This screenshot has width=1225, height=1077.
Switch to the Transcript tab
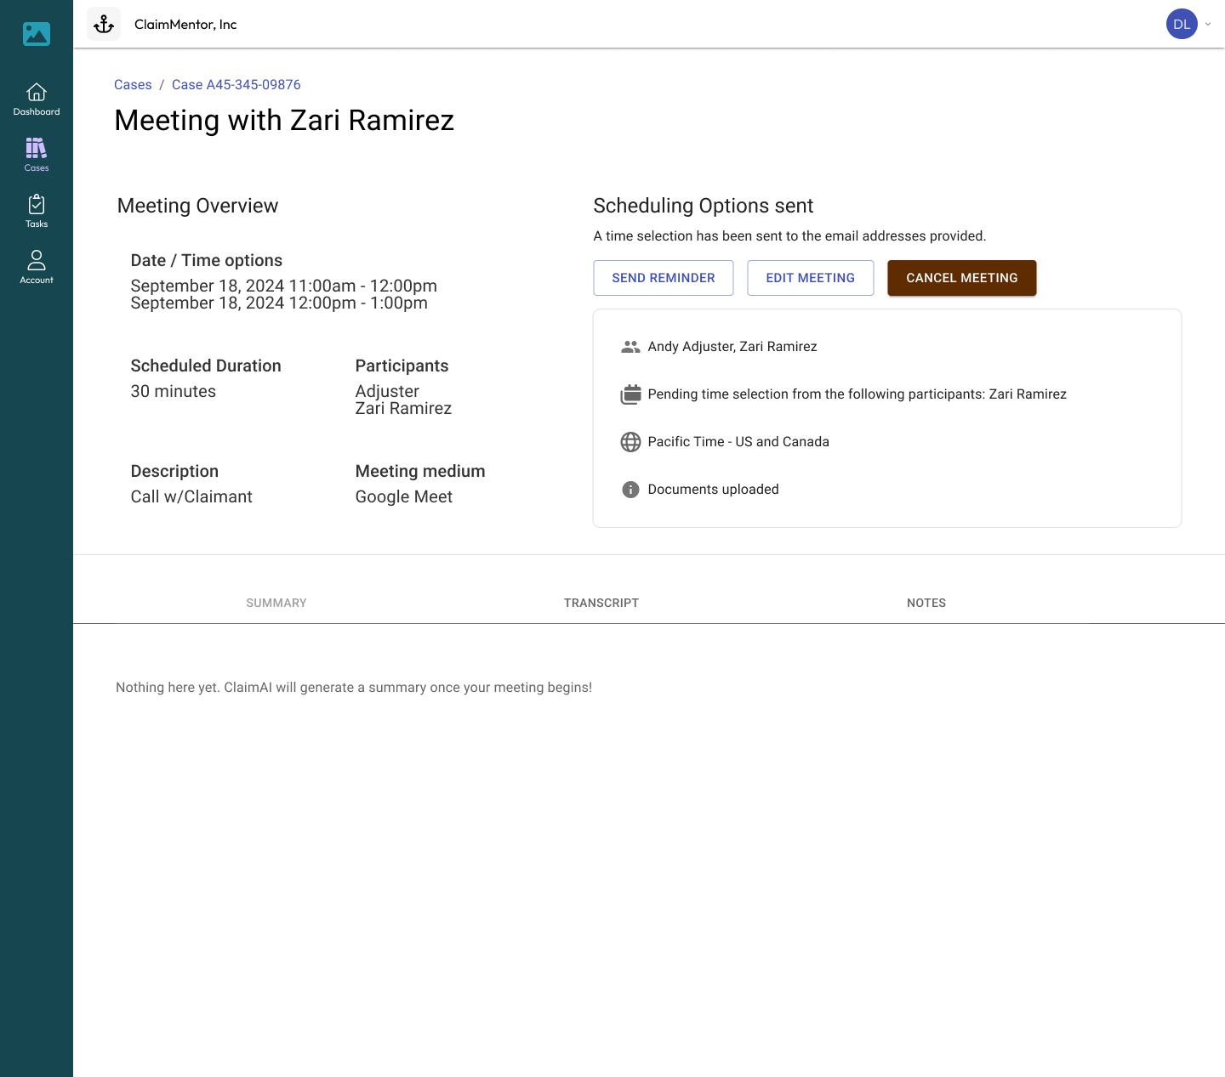(x=601, y=603)
